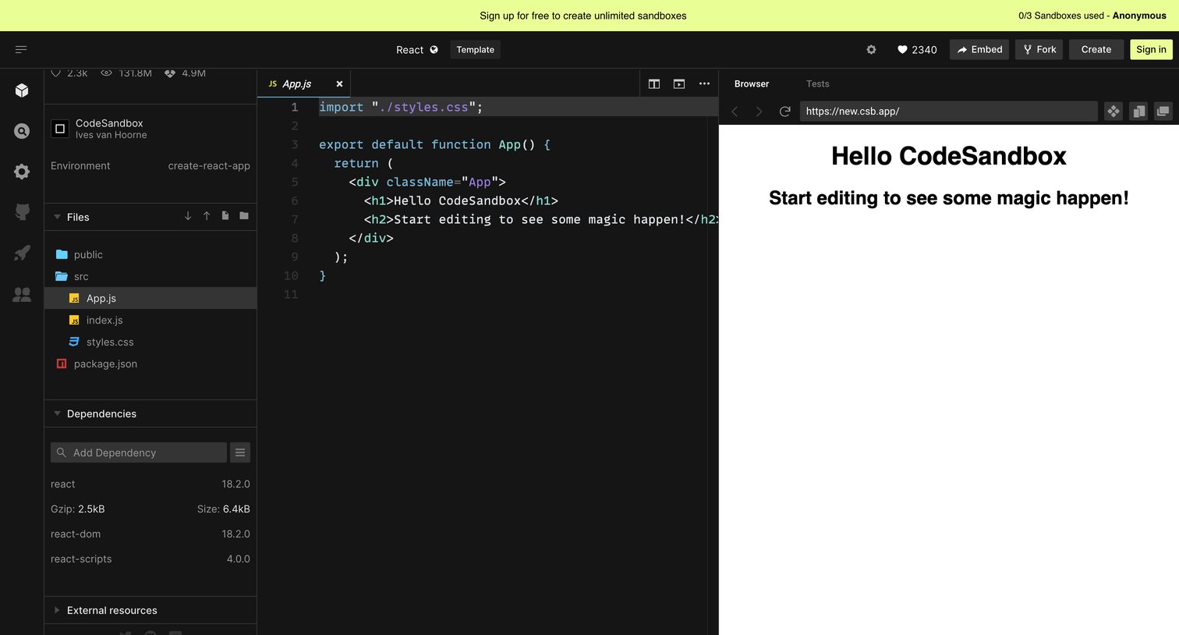Screen dimensions: 1179x635
Task: Click the new directory folder icon
Action: (244, 216)
